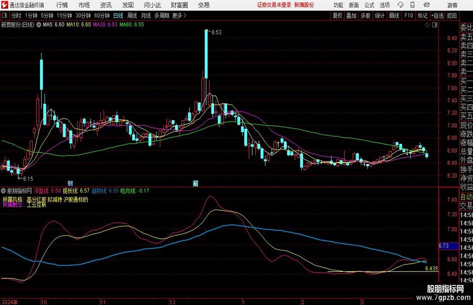Switch to the 5分钟 period tab
Screen dimensions: 473x305
(47, 16)
